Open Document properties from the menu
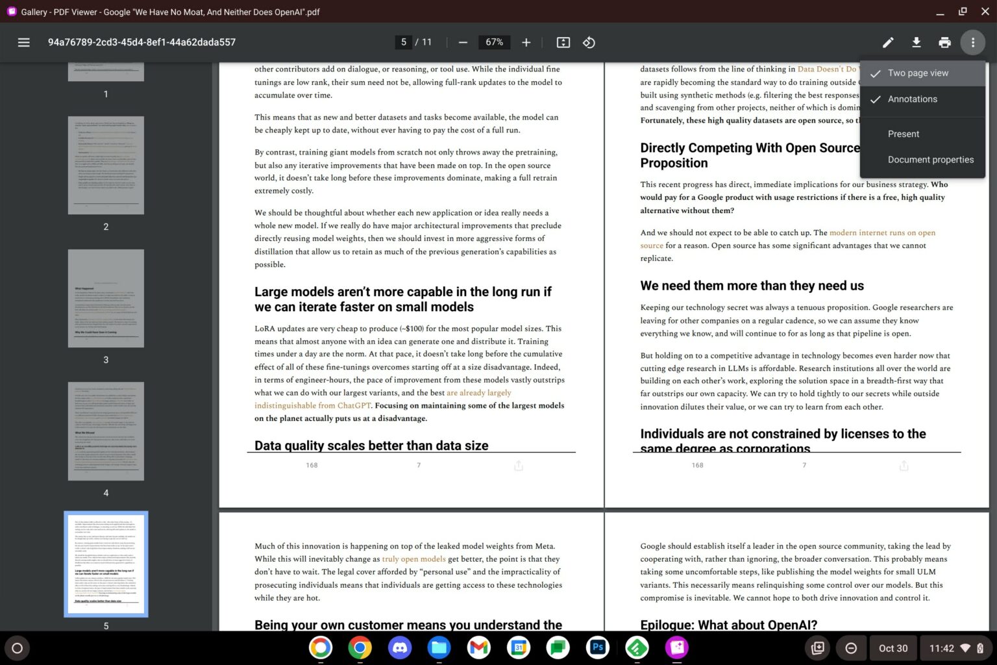Image resolution: width=997 pixels, height=665 pixels. click(930, 160)
